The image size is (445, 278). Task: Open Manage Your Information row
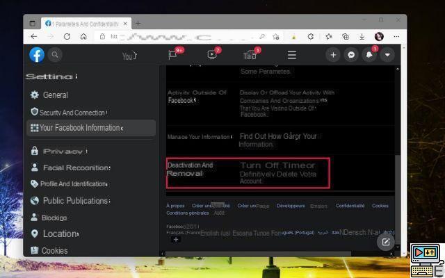click(x=280, y=140)
